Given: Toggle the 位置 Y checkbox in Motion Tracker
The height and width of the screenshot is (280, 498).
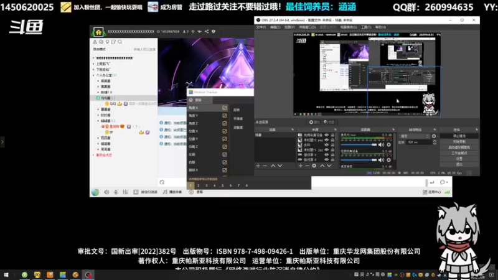Looking at the screenshot, I should click(225, 139).
